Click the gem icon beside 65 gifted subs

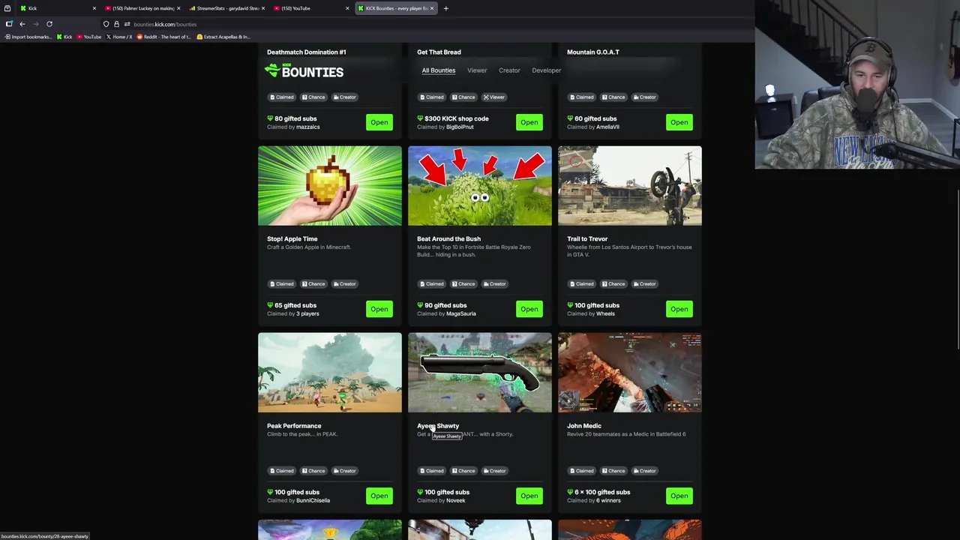pyautogui.click(x=270, y=305)
